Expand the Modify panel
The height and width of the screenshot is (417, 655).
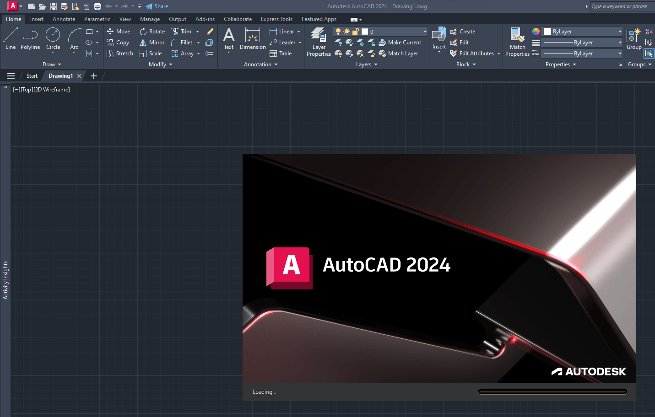point(161,64)
